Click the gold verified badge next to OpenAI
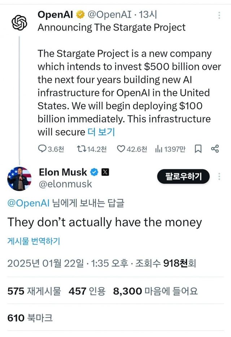The height and width of the screenshot is (337, 231). click(80, 15)
